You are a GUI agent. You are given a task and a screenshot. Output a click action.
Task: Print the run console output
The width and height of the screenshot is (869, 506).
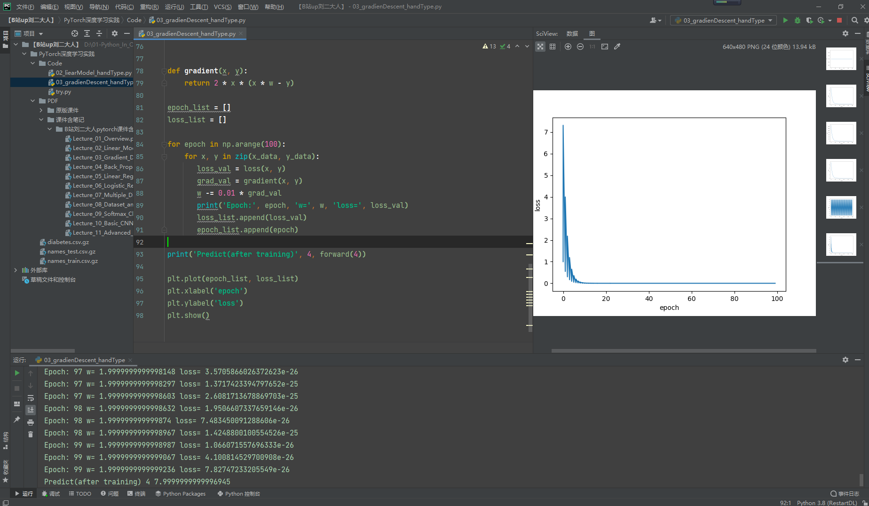(x=31, y=422)
